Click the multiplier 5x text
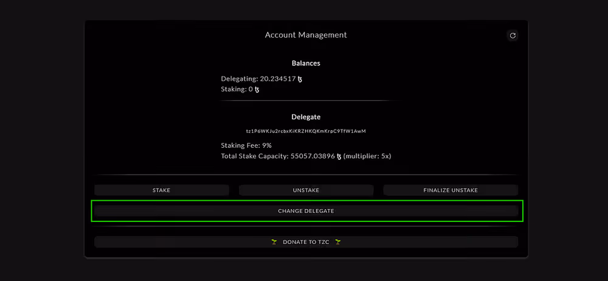 [x=367, y=156]
